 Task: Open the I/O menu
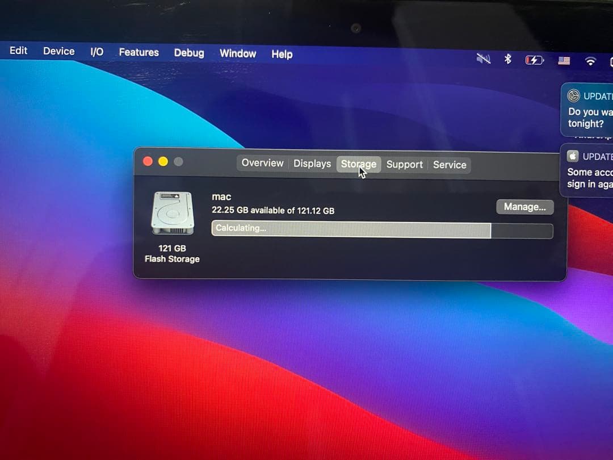[96, 51]
